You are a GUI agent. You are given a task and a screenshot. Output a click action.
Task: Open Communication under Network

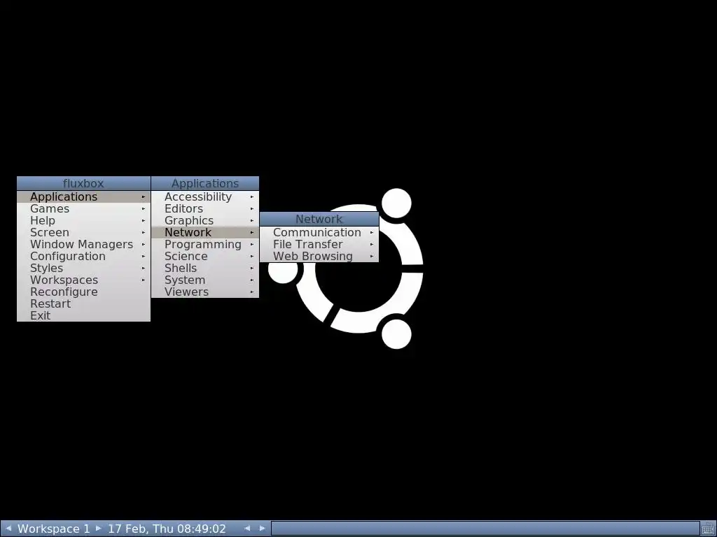[x=319, y=232]
